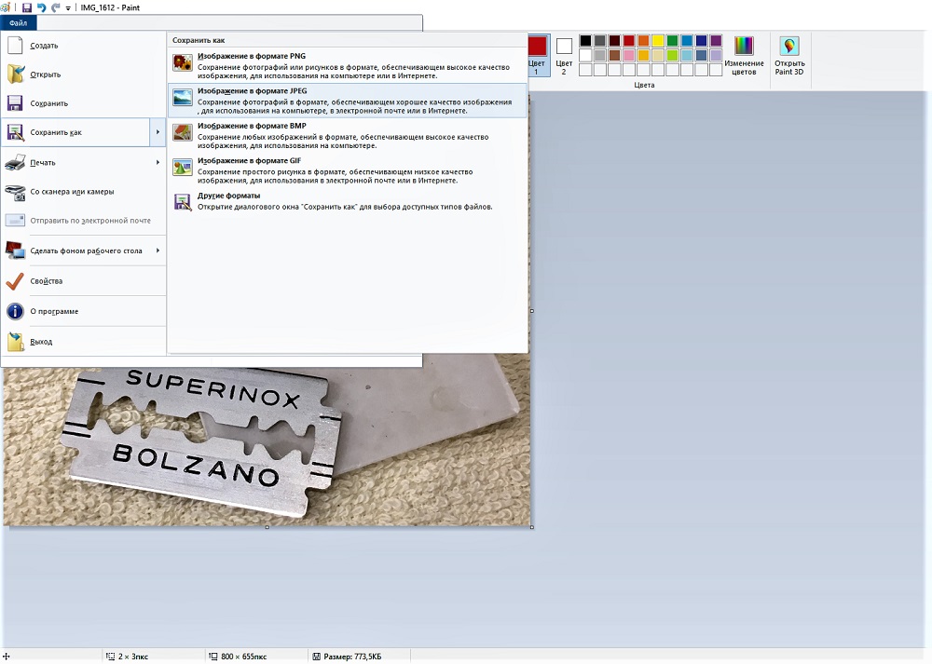Pick the light turquoise swatch
This screenshot has width=932, height=664.
[x=687, y=55]
